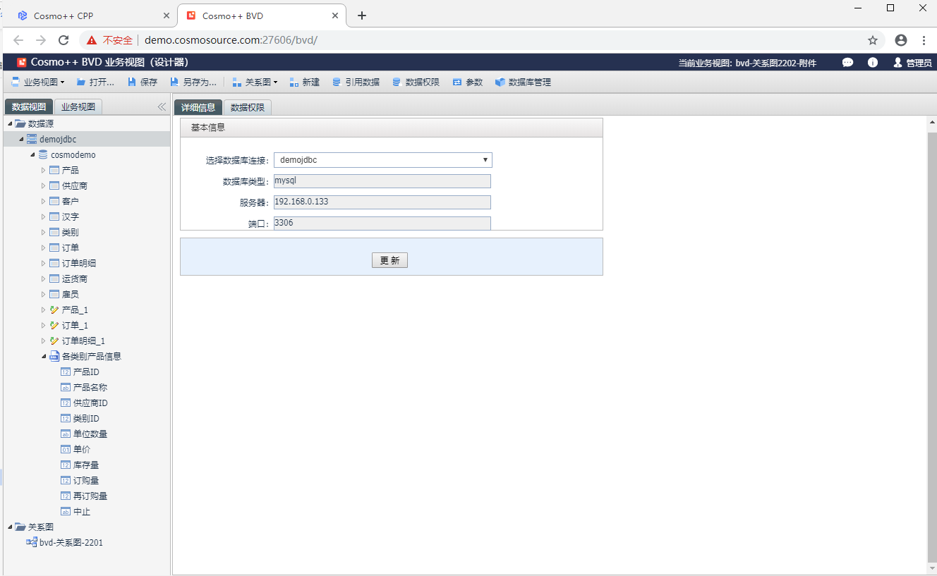
Task: Reload the page in the browser
Action: [x=64, y=40]
